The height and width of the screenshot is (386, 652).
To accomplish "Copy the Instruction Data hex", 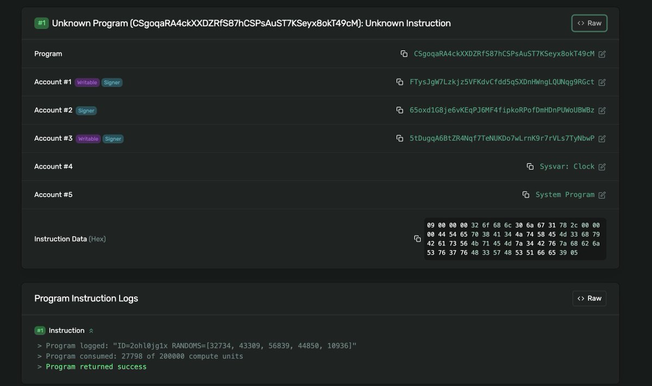I will pyautogui.click(x=417, y=239).
